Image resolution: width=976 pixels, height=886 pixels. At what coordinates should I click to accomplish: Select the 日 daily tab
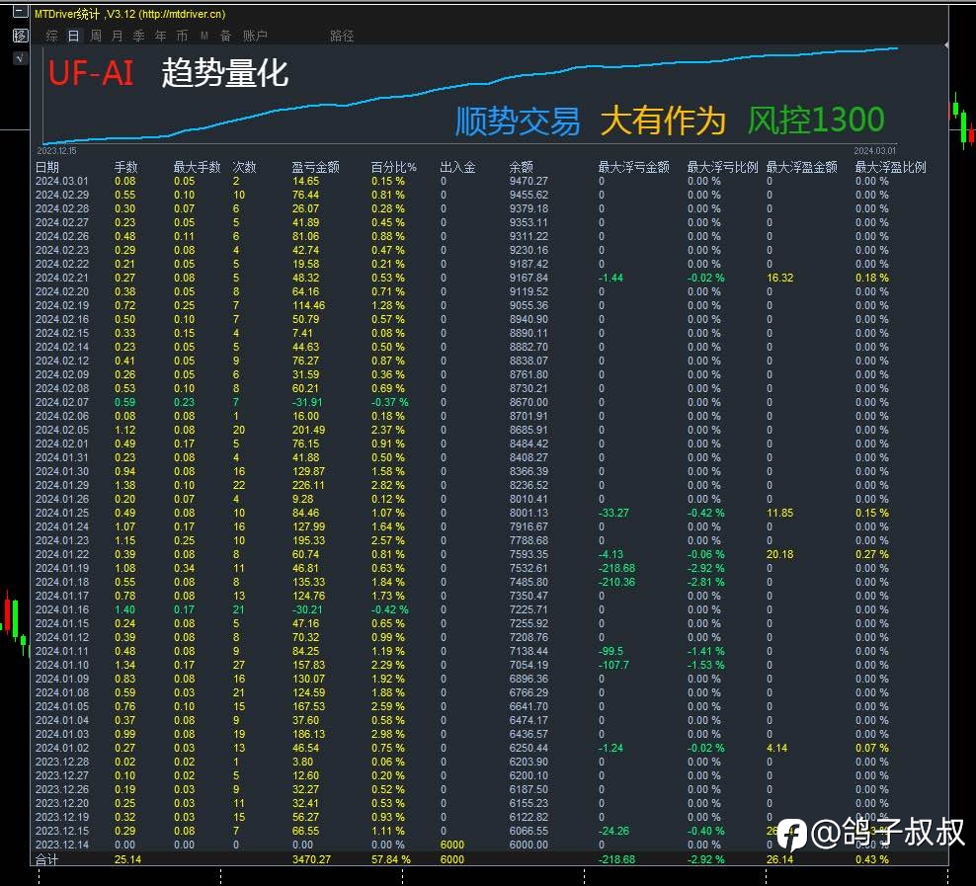tap(73, 36)
